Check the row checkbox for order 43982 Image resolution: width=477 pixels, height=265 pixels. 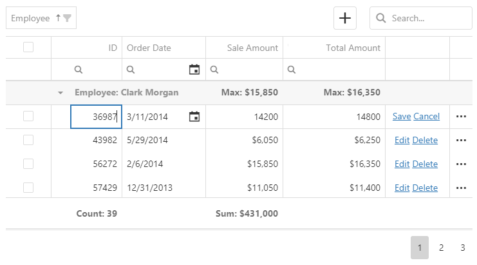[x=28, y=140]
